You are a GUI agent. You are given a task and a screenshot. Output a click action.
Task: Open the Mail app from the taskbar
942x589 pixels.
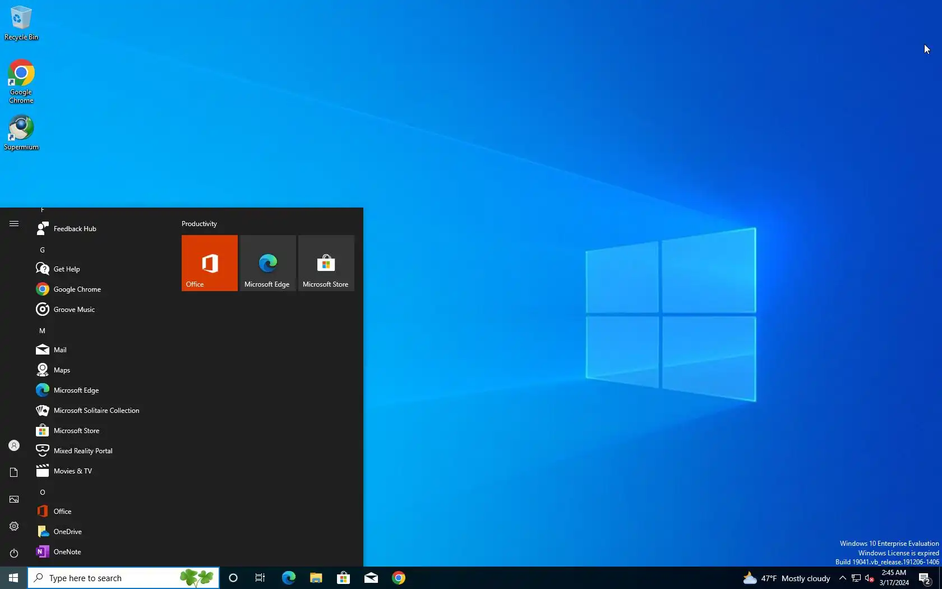371,578
